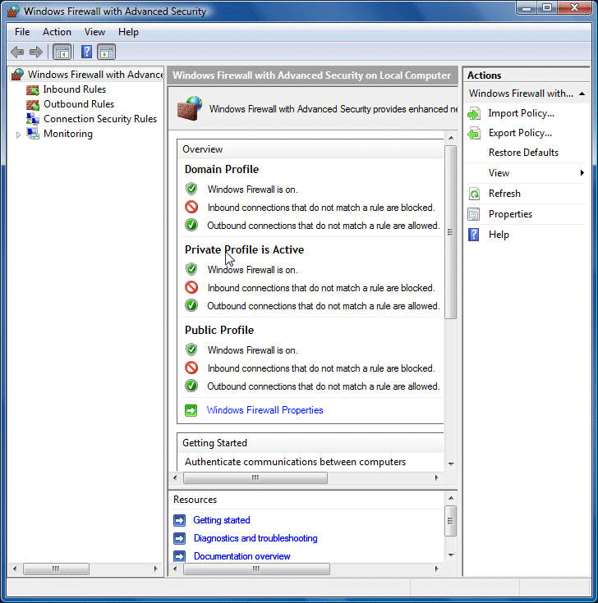Click large firewall globe icon in header
Screen dimensions: 598x603
point(190,108)
